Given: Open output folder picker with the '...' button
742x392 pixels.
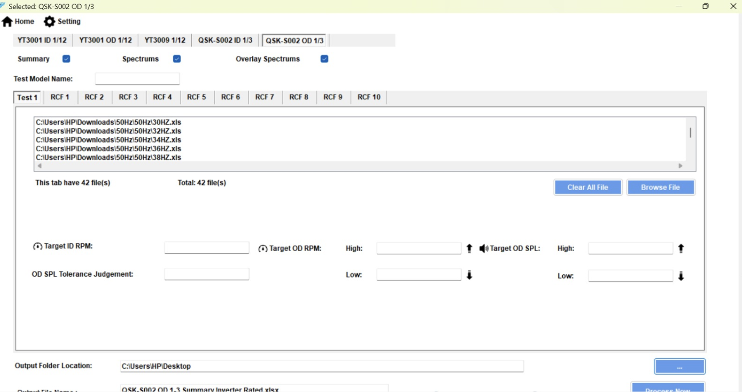Looking at the screenshot, I should 679,366.
